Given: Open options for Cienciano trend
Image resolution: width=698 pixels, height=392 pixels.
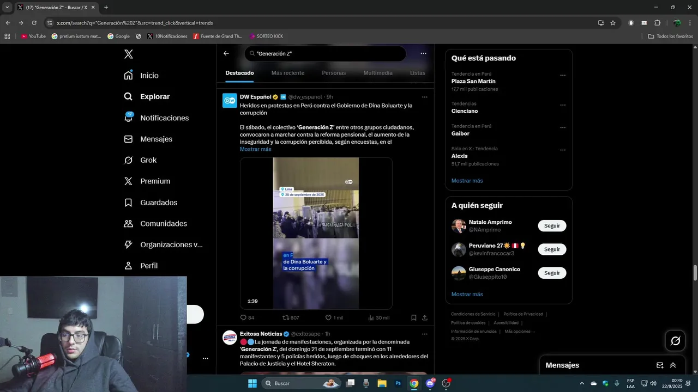Looking at the screenshot, I should (563, 105).
